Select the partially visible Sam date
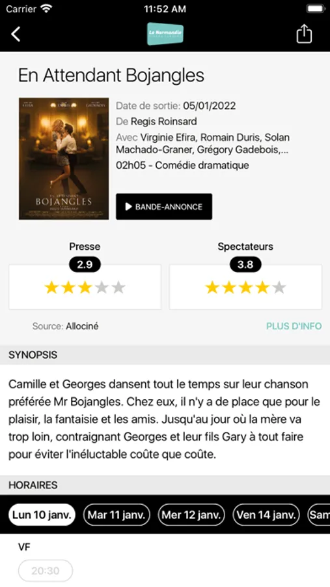The width and height of the screenshot is (330, 587). pyautogui.click(x=319, y=515)
